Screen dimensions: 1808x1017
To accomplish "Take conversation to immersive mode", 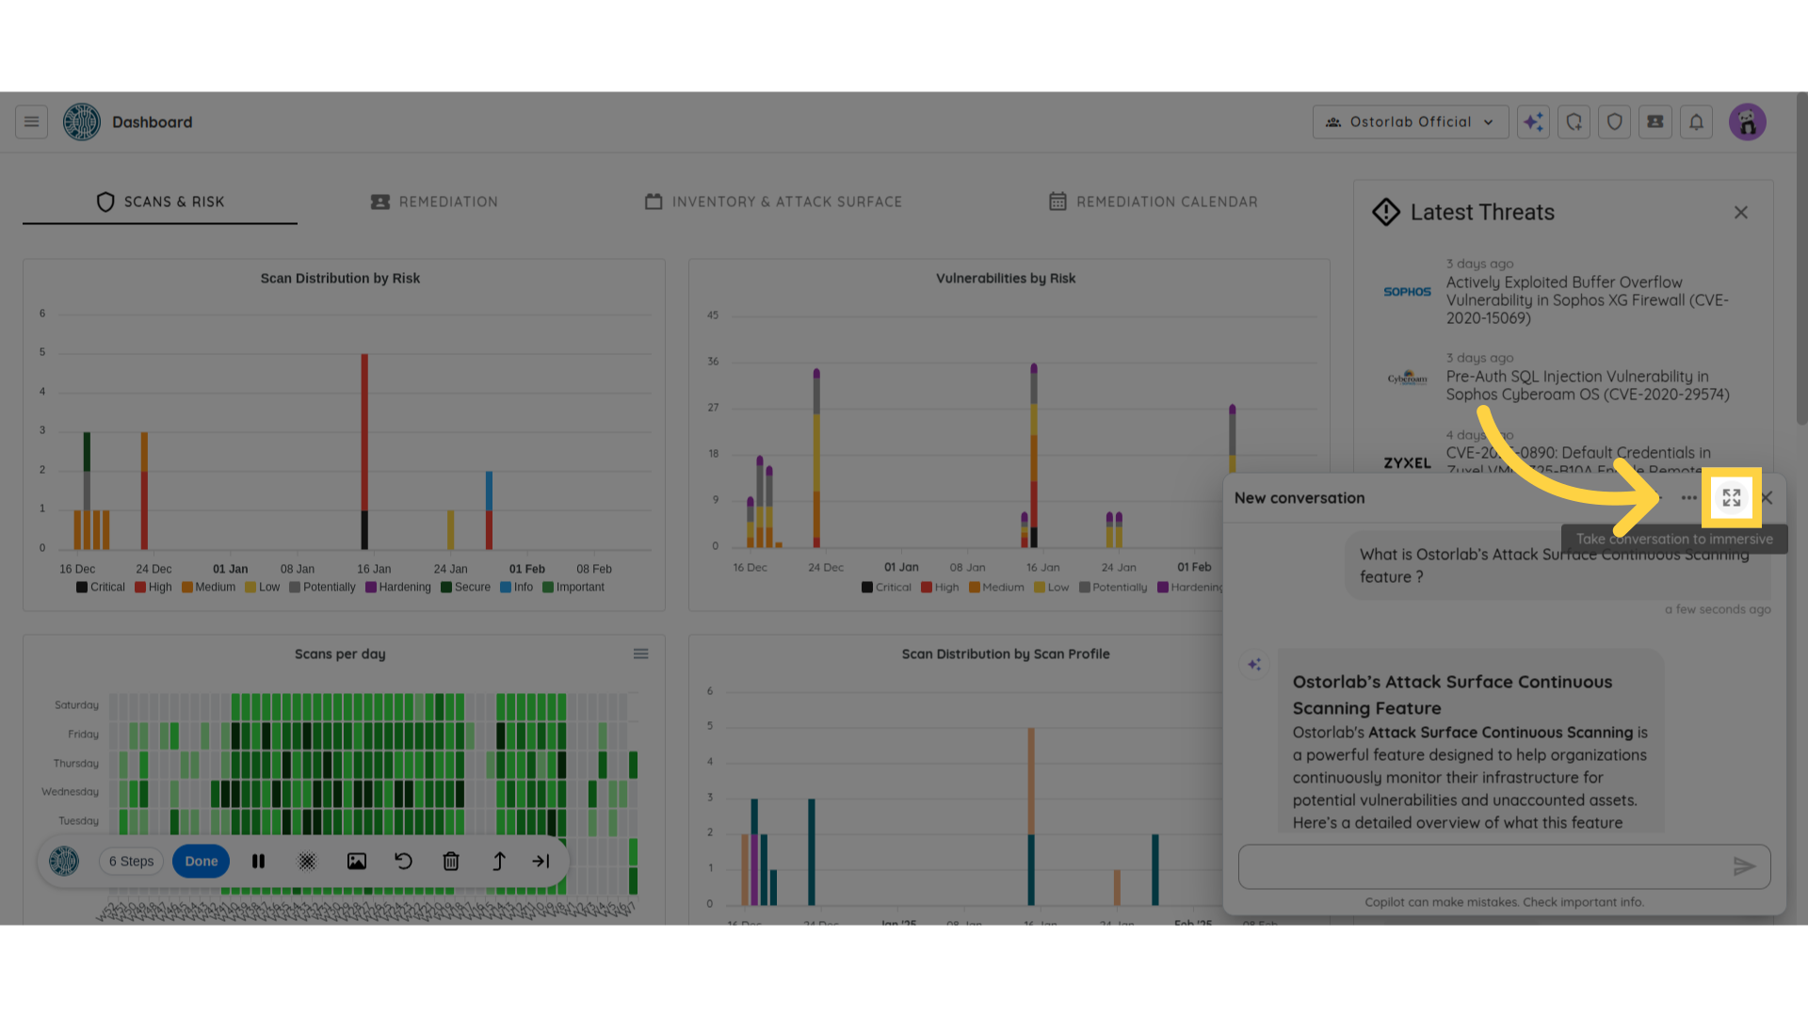I will click(1732, 498).
